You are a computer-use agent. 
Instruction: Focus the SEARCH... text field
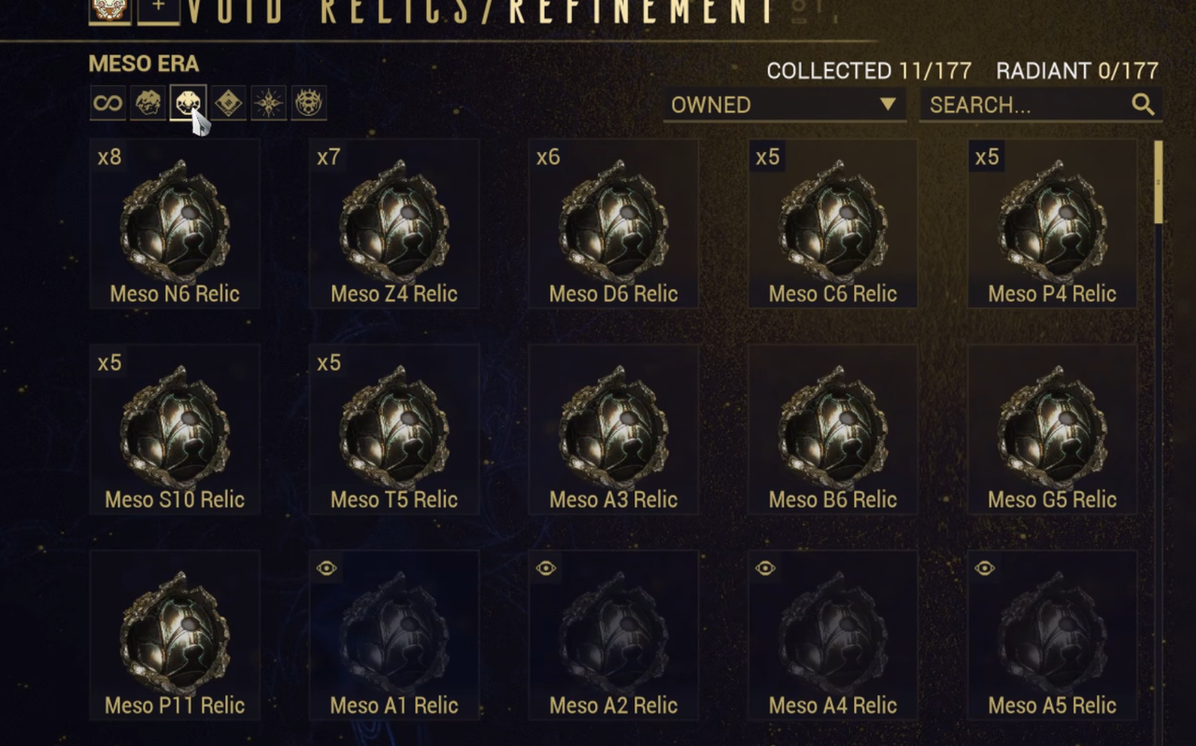click(x=1041, y=105)
